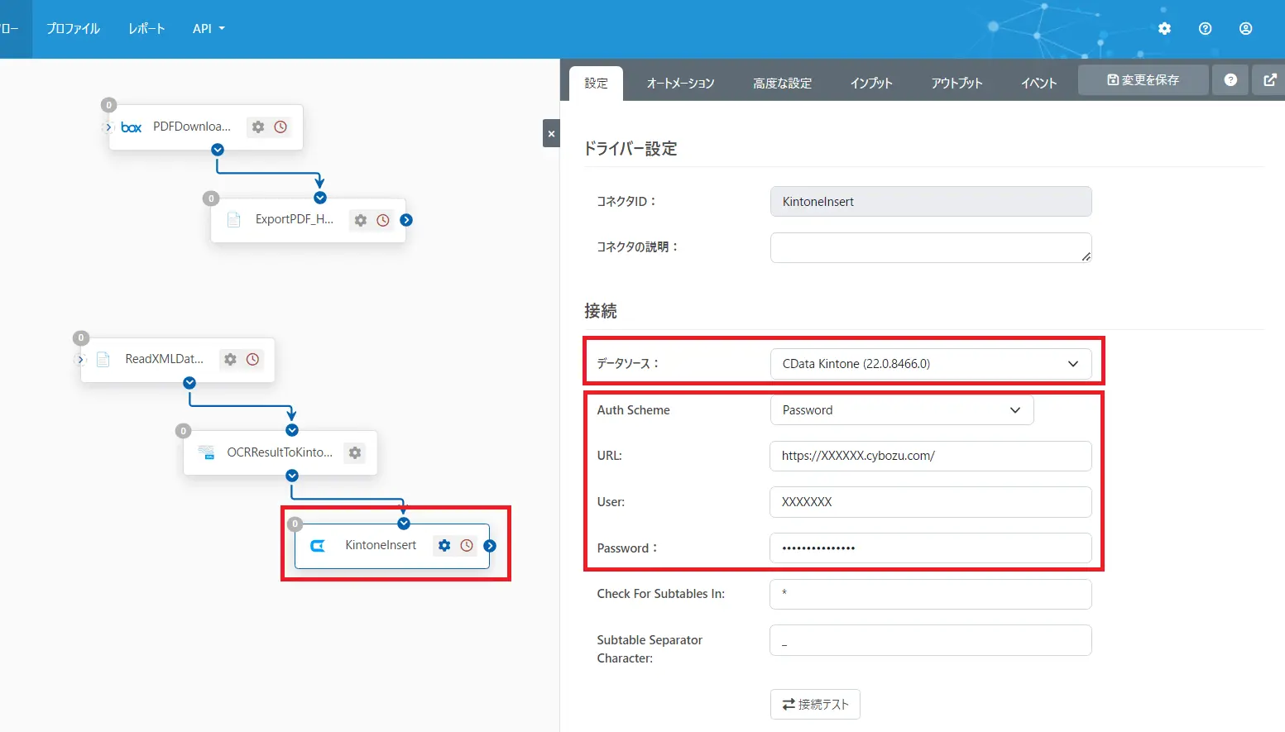Screen dimensions: 1285x732
Task: Click CData logo on KintoneInsert connector
Action: coord(318,546)
